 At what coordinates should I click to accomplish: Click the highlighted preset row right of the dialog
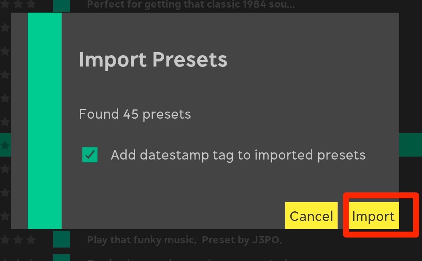point(411,145)
